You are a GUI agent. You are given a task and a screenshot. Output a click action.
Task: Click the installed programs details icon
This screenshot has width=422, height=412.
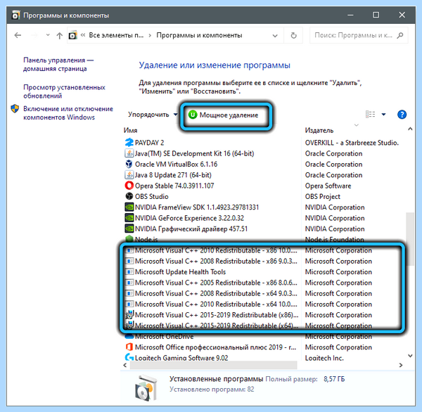pos(146,387)
